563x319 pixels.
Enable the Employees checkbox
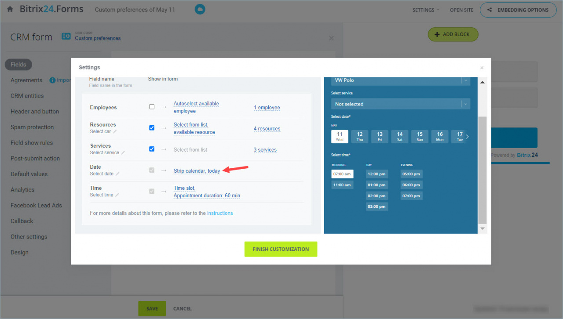tap(152, 107)
